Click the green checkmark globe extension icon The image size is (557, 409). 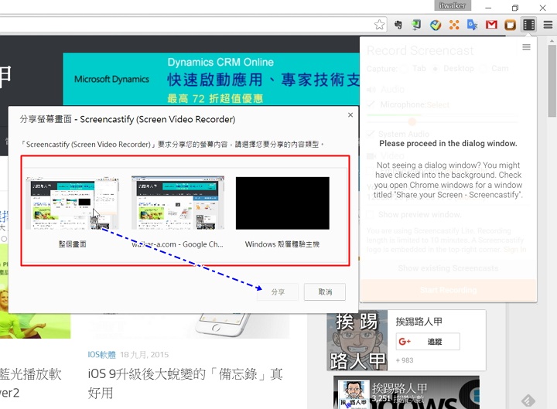436,25
